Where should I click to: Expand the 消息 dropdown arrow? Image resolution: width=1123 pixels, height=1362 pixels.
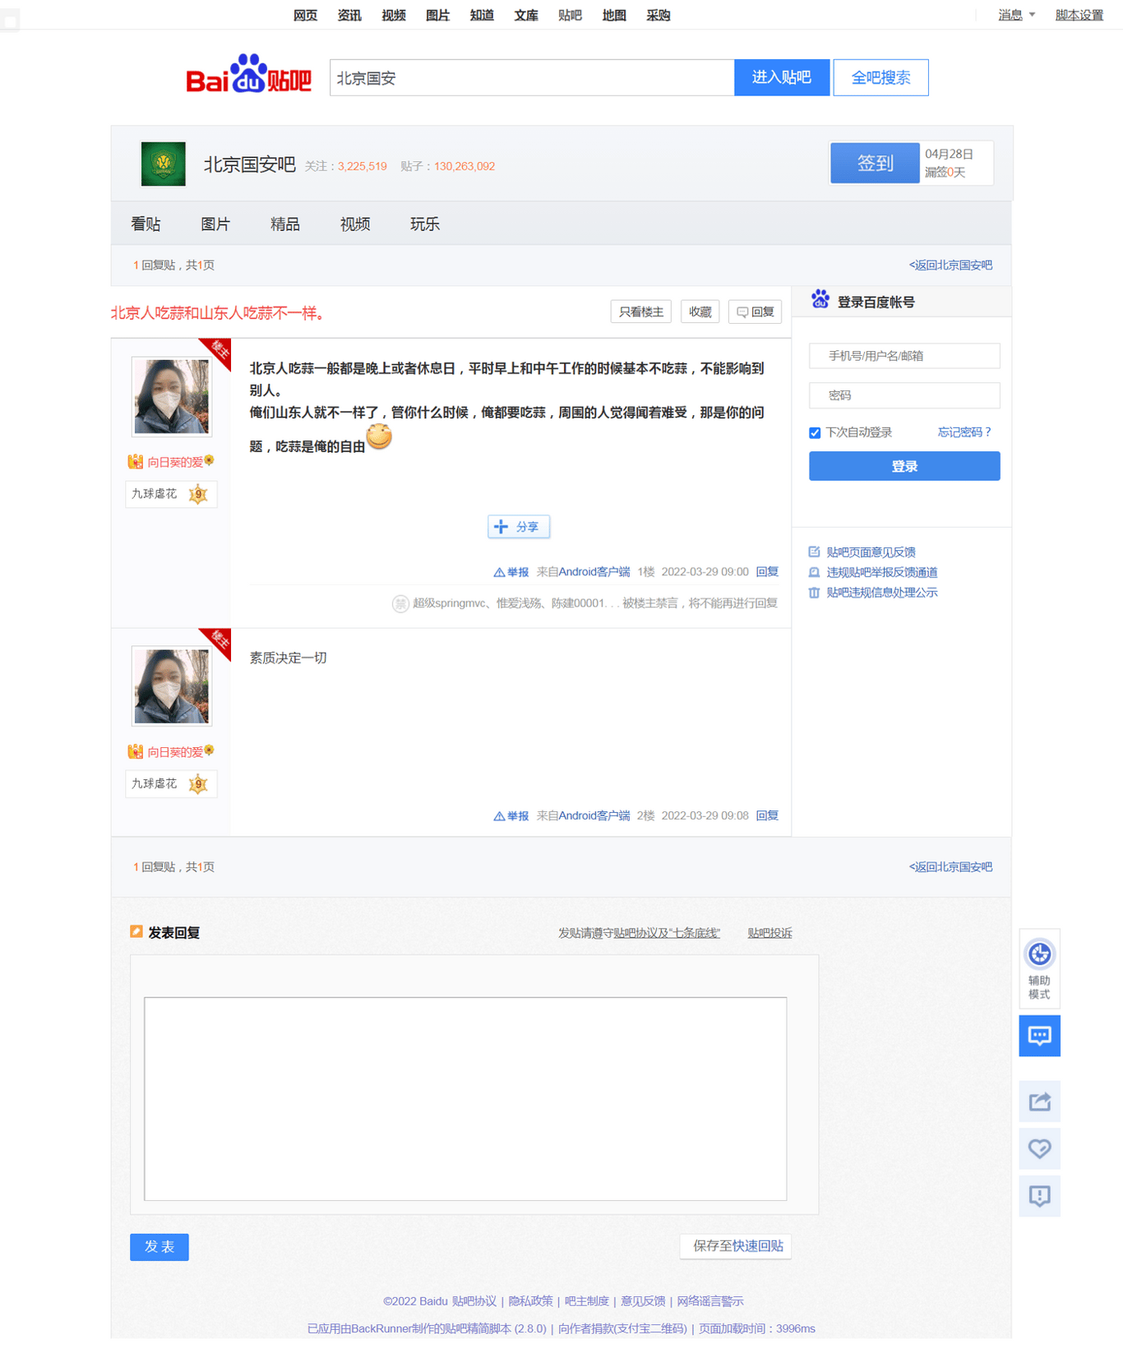(1032, 15)
